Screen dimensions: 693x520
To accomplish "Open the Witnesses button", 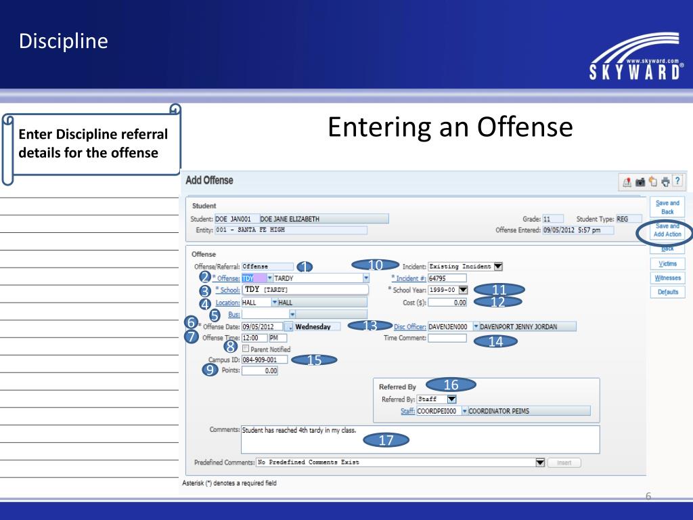I will coord(667,278).
